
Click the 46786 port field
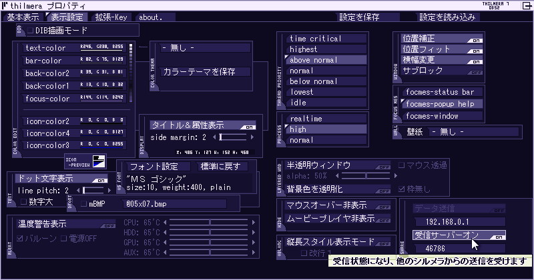pyautogui.click(x=459, y=249)
